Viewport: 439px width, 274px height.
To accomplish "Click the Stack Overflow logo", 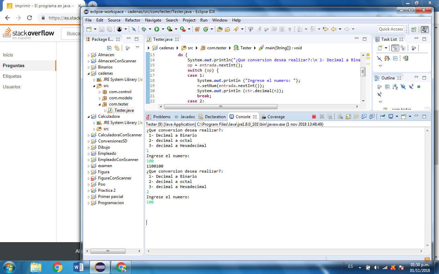I will [28, 34].
